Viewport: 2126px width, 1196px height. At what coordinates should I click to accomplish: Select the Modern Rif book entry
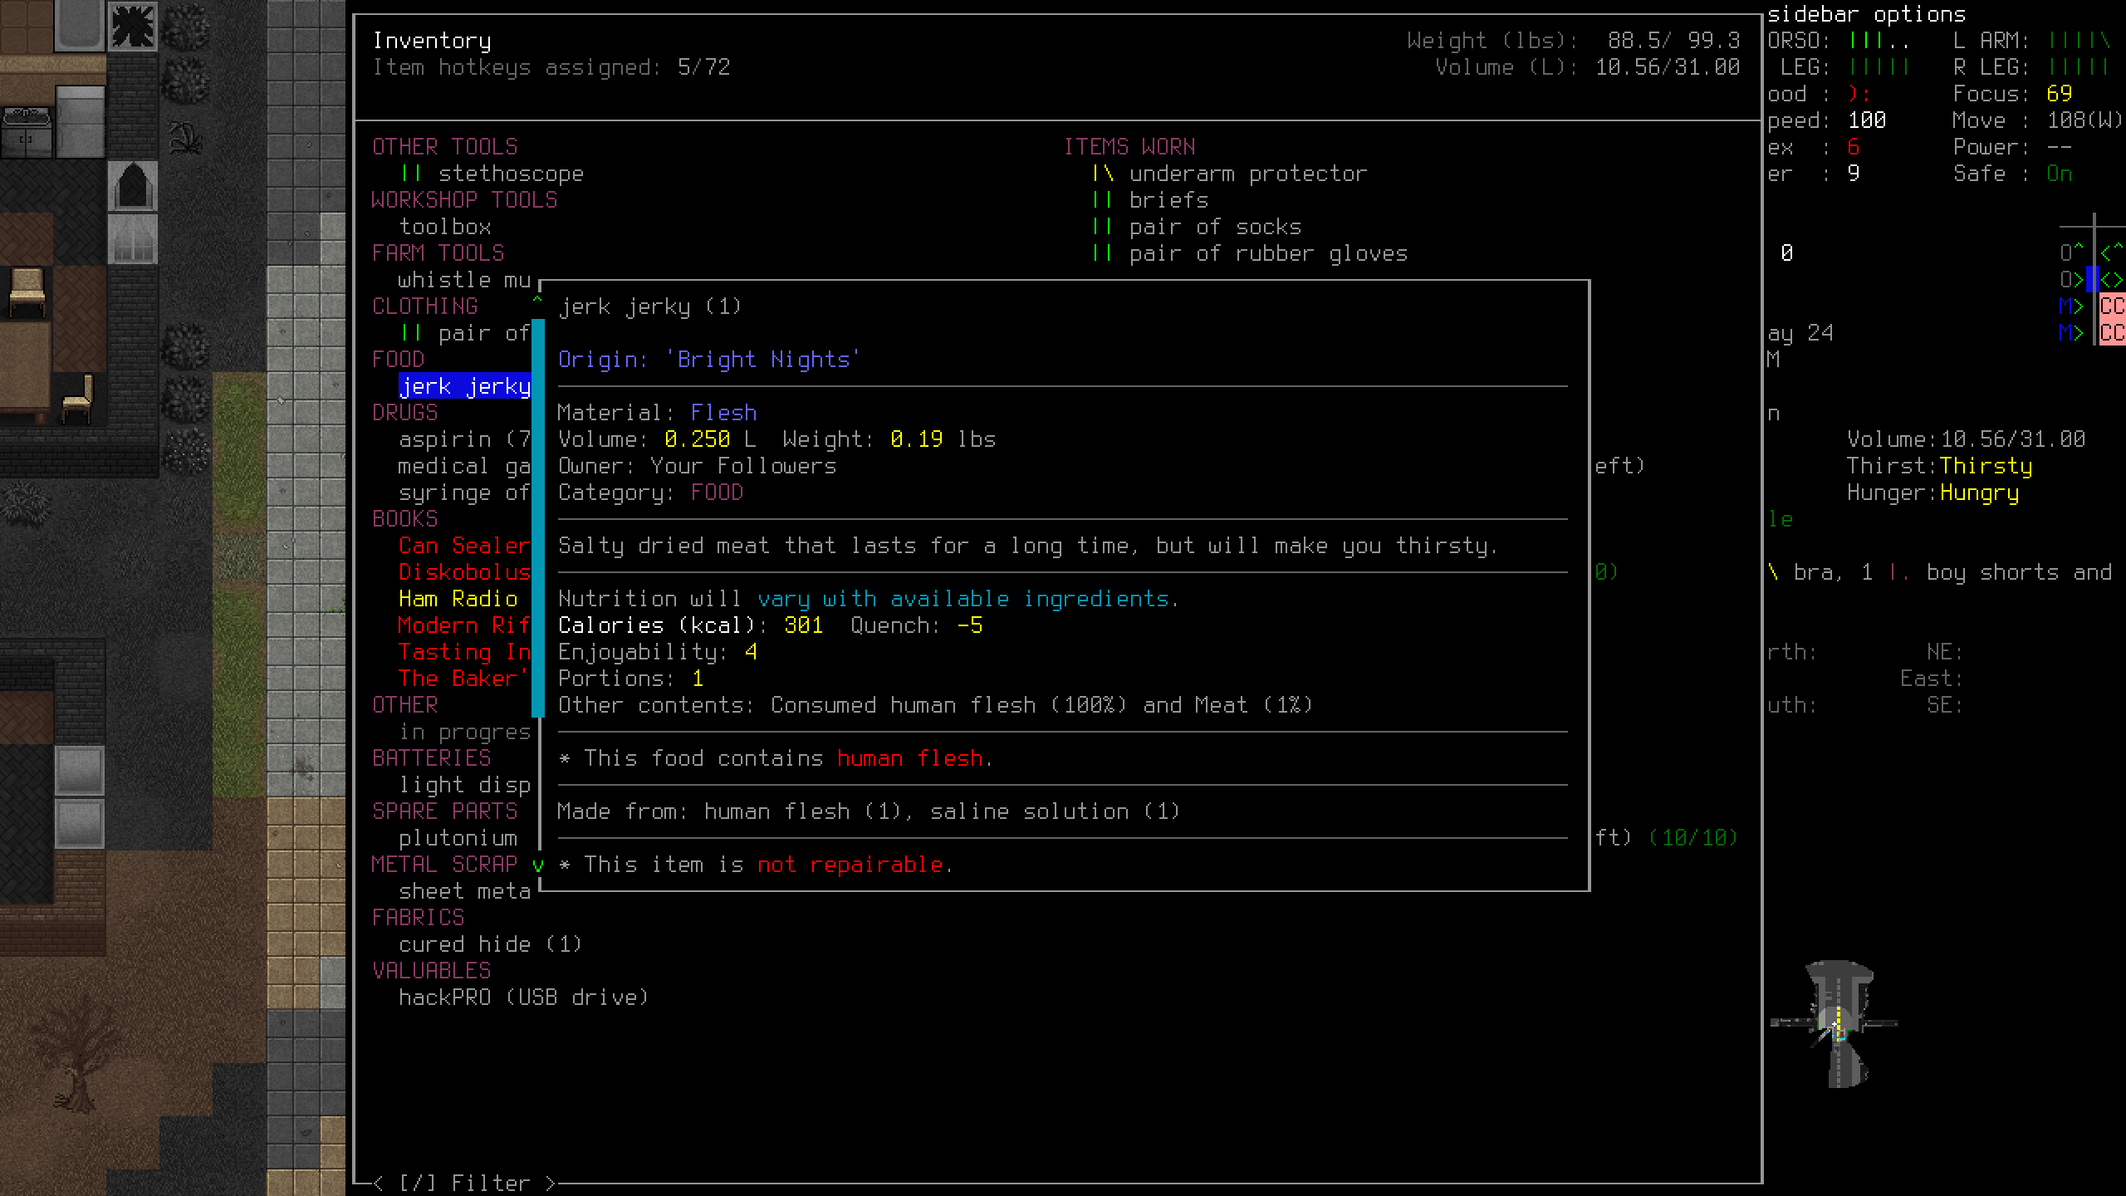tap(464, 625)
